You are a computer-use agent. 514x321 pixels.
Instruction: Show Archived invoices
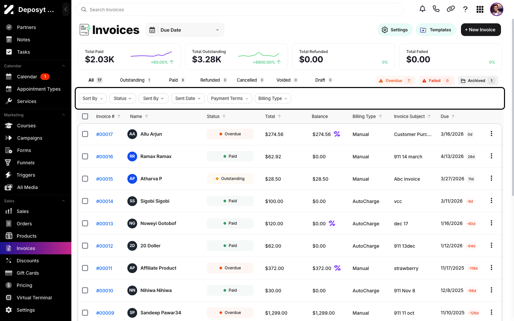coord(478,81)
